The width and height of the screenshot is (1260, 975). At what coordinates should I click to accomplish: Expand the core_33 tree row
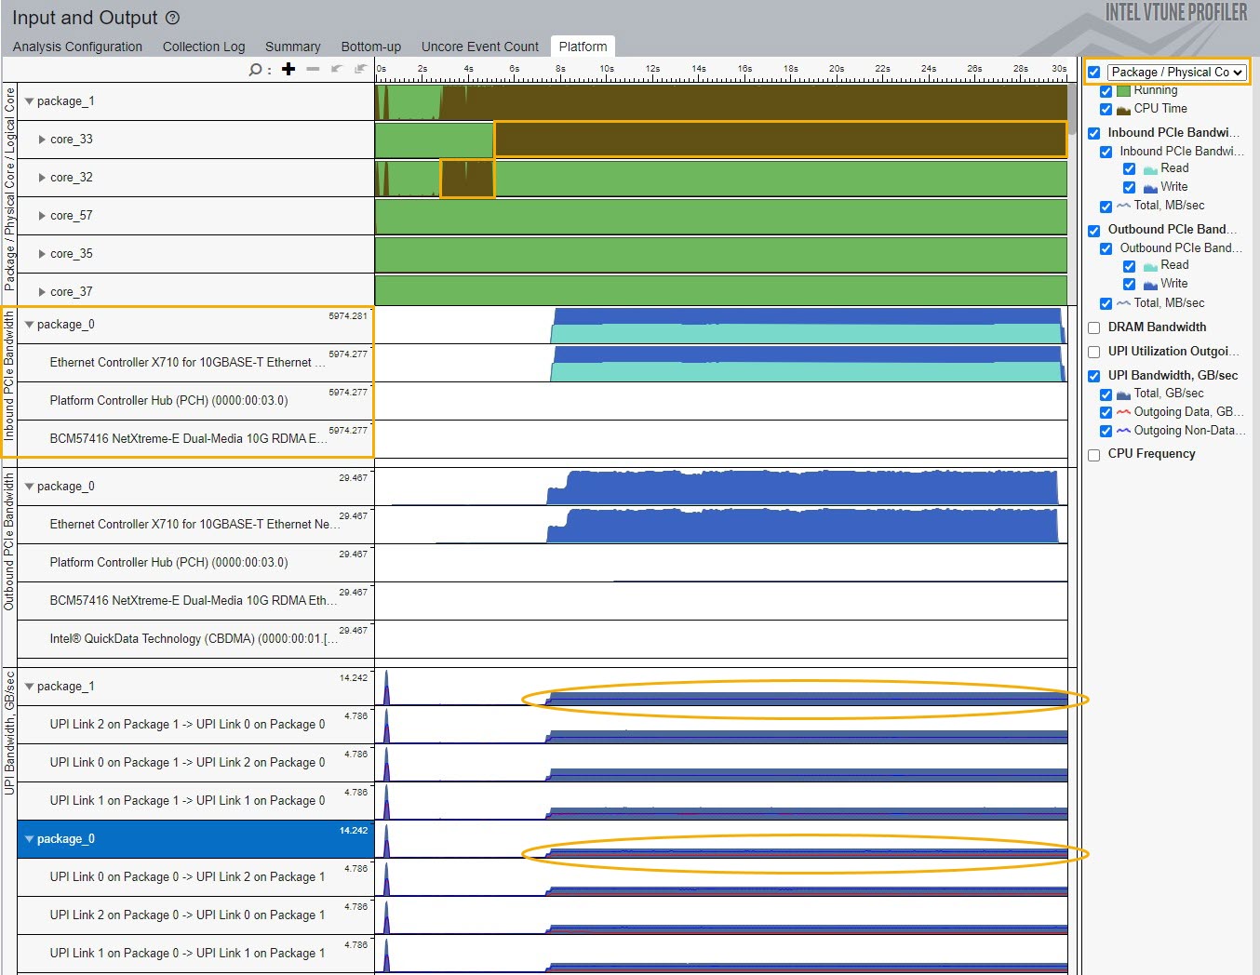[x=42, y=140]
